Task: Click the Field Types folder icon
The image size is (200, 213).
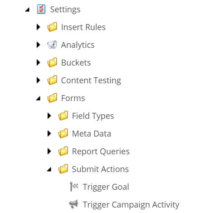Action: click(63, 116)
